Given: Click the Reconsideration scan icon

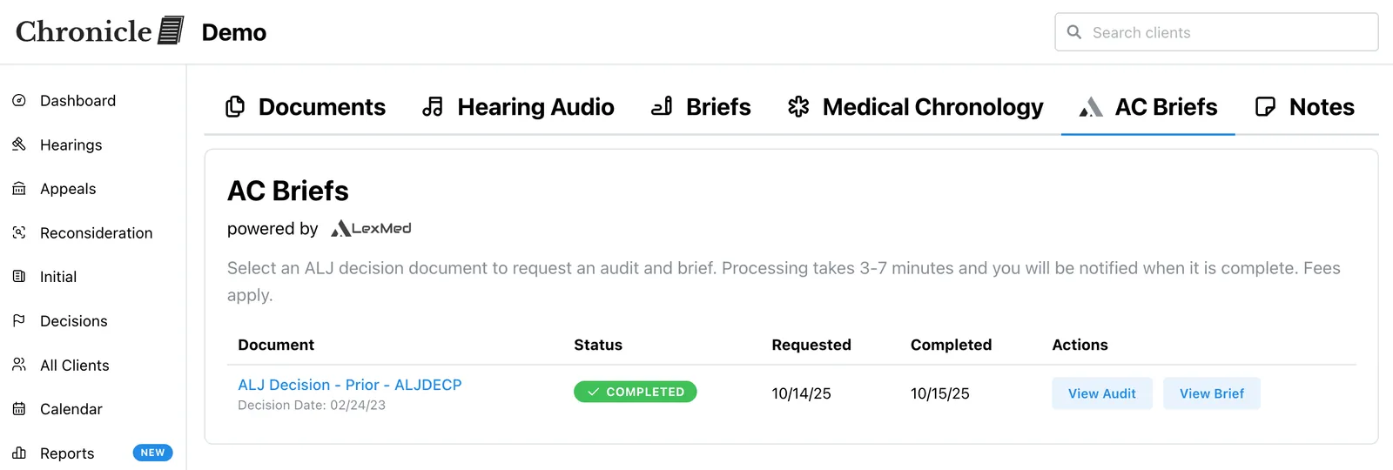Looking at the screenshot, I should click(x=19, y=232).
